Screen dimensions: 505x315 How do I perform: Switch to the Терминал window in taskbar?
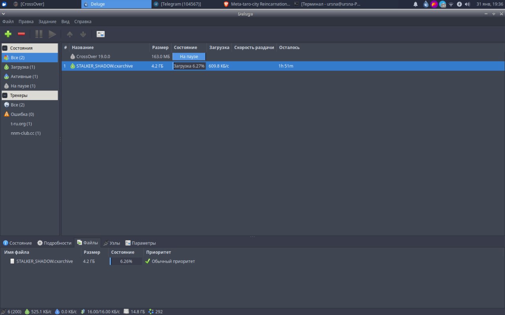click(x=327, y=4)
